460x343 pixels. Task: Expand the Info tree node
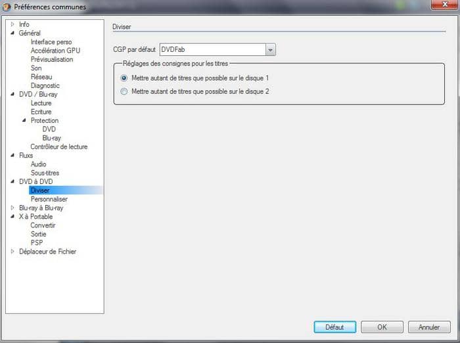12,24
